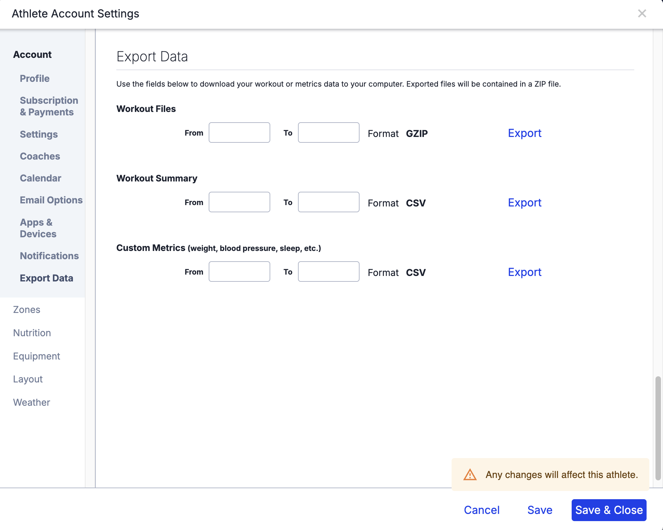
Task: Export the Custom Metrics CSV
Action: pyautogui.click(x=524, y=272)
